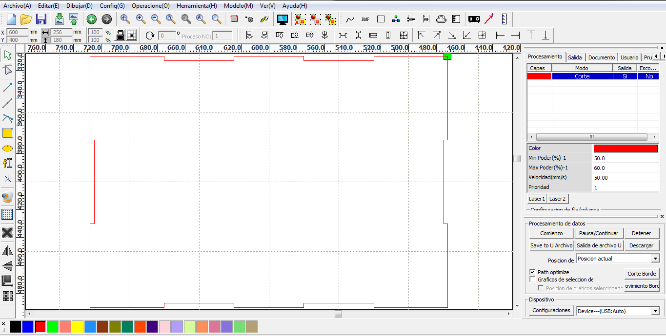
Task: Click the move to top-left corner icon
Action: click(x=421, y=35)
